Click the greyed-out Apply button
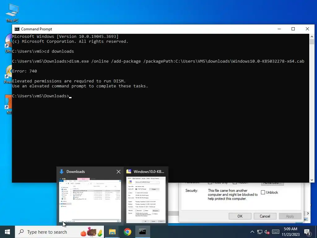 pyautogui.click(x=290, y=216)
